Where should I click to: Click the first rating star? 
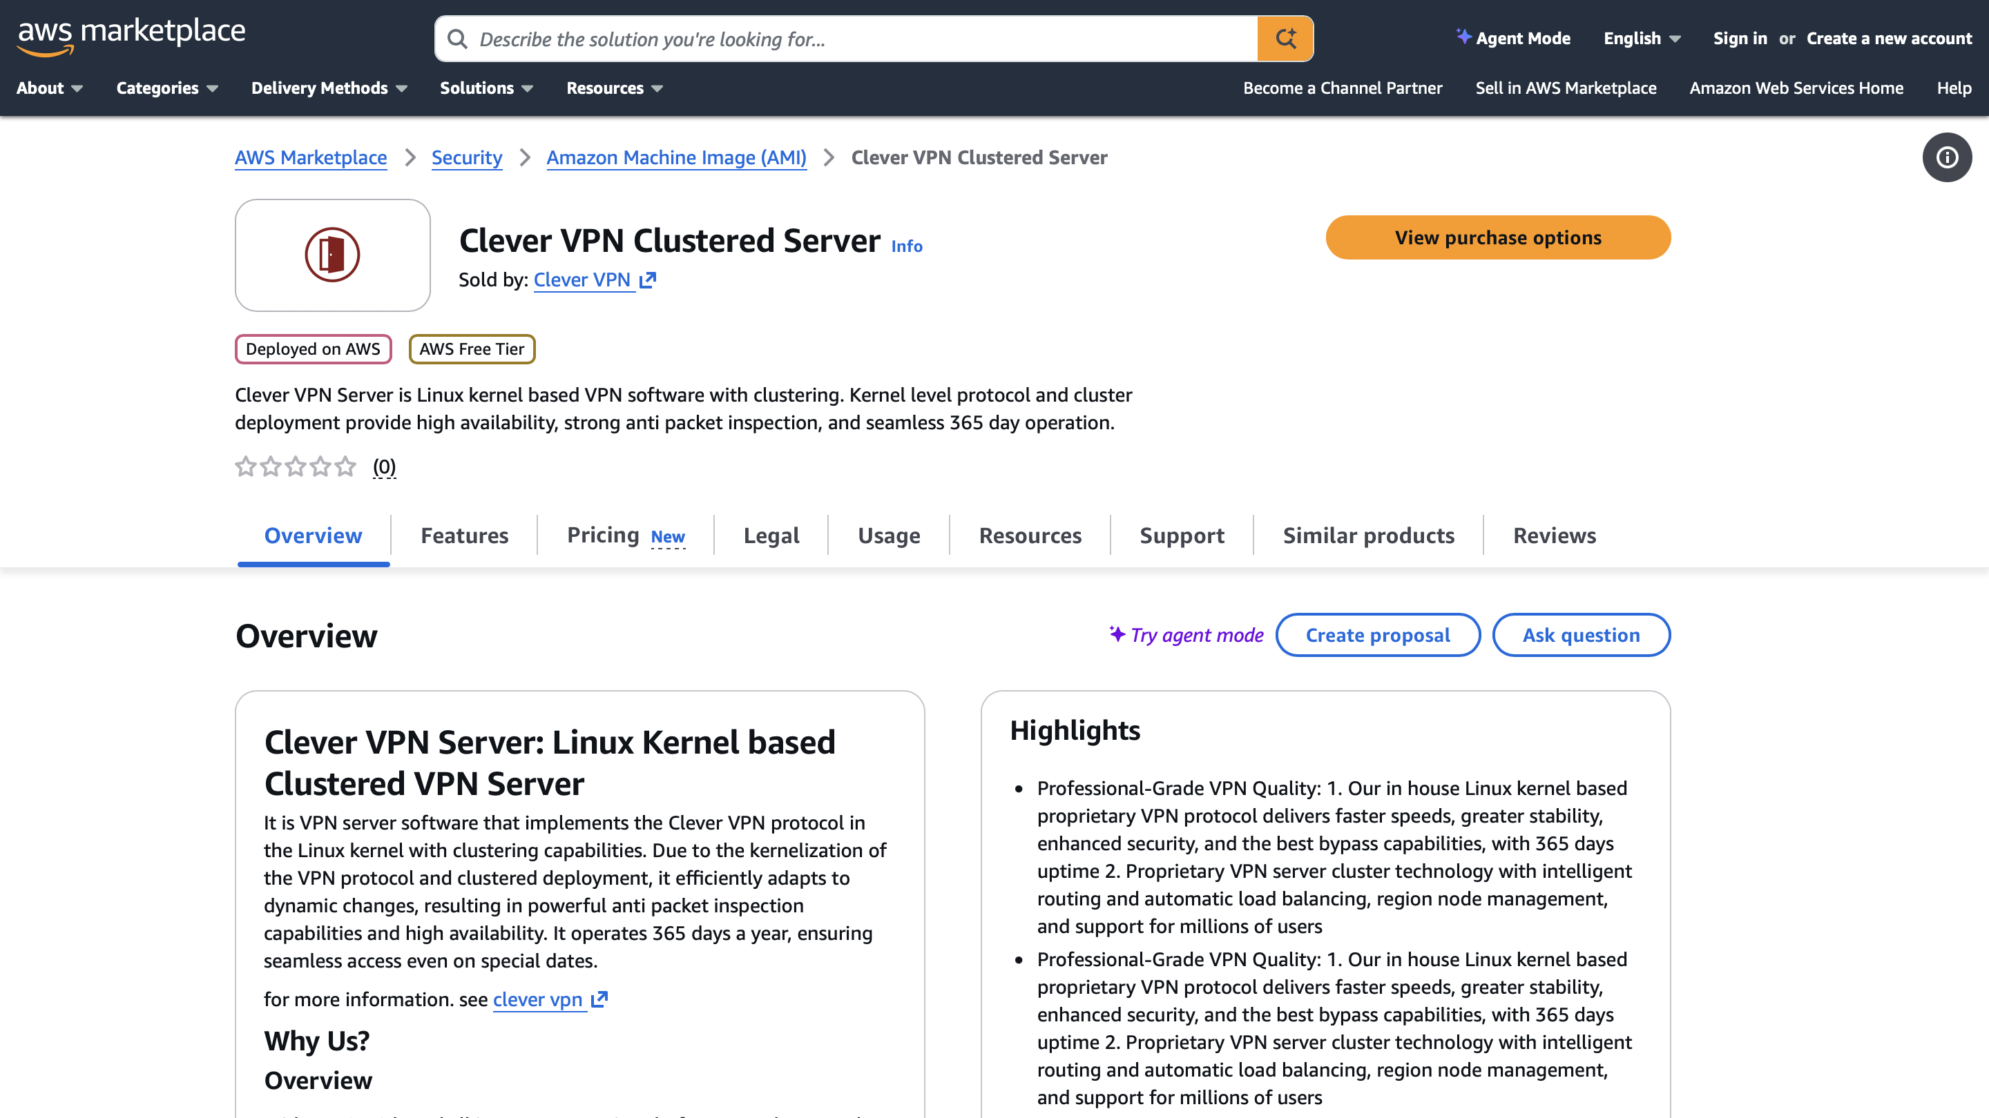click(246, 466)
